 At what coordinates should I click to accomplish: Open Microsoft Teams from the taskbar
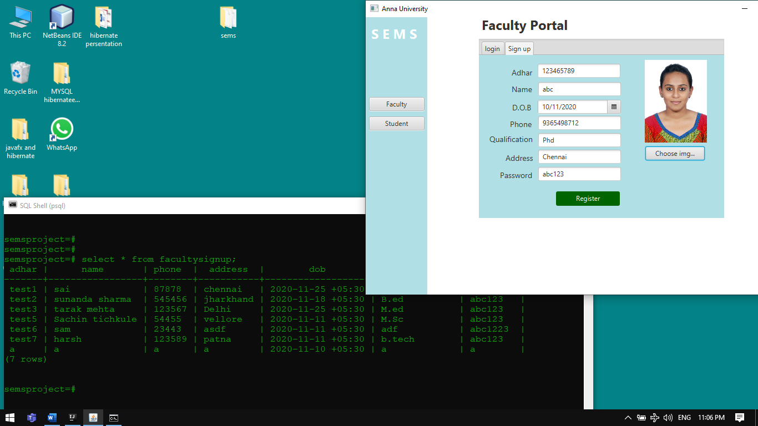tap(32, 418)
